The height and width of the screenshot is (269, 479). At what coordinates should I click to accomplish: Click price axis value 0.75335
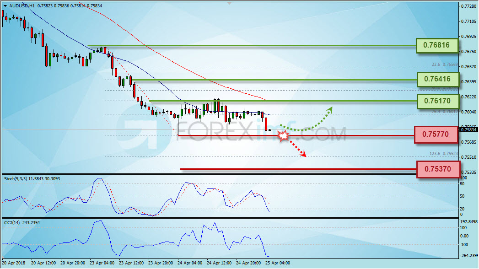click(468, 172)
